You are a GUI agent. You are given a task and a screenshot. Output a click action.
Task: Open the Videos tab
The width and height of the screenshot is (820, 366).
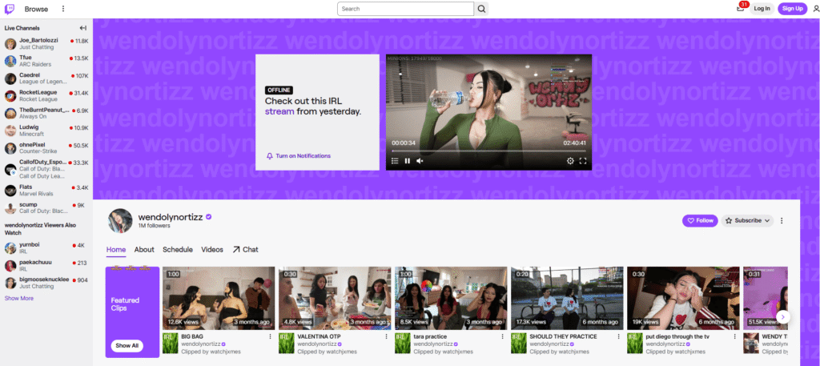(212, 250)
